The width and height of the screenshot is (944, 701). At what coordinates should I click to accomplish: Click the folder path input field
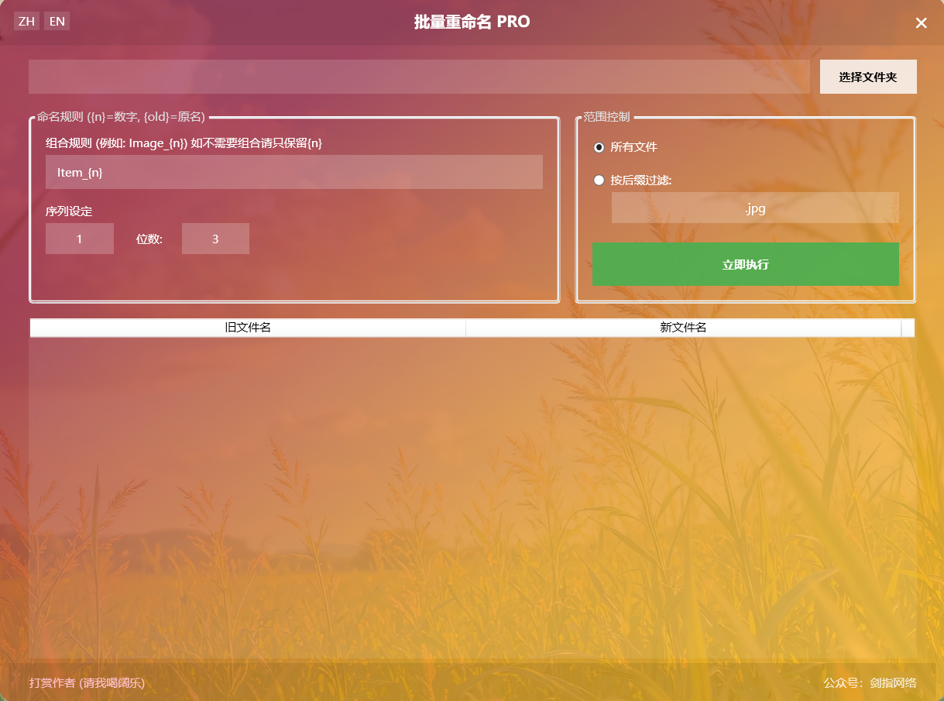pos(418,77)
